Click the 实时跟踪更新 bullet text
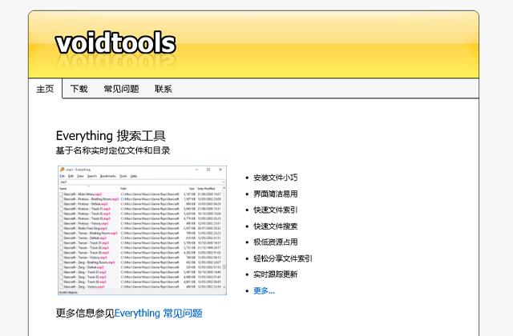 276,274
